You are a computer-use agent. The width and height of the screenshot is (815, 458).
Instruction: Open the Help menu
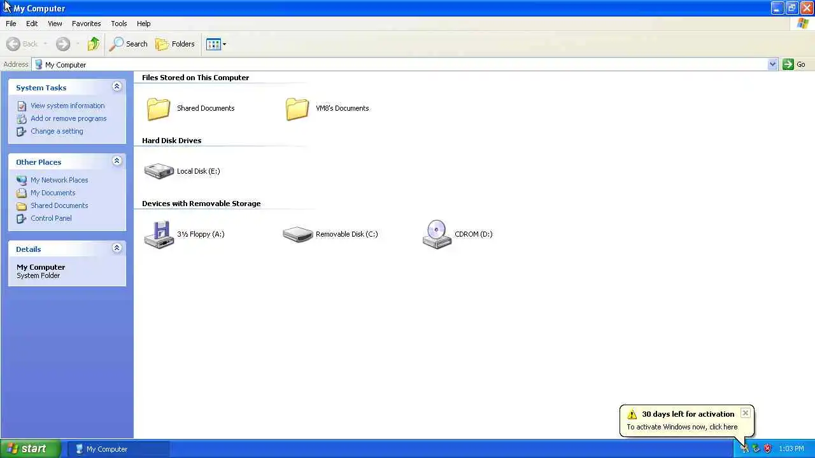click(144, 24)
